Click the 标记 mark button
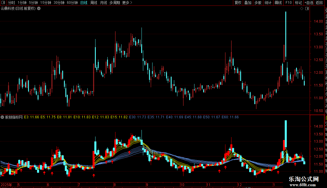Screen dimensions: 327x188 pyautogui.click(x=298, y=3)
